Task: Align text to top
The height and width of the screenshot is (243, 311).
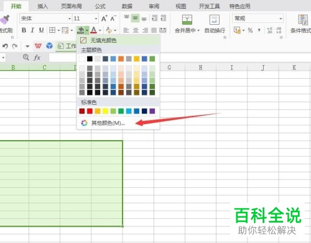Action: [126, 18]
